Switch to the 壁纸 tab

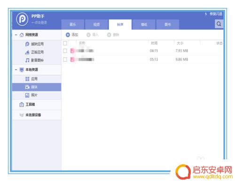coord(144,24)
